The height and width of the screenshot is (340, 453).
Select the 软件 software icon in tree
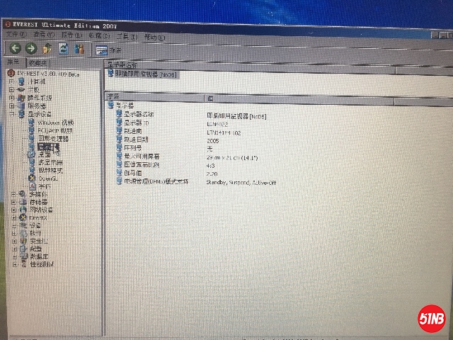coord(23,233)
